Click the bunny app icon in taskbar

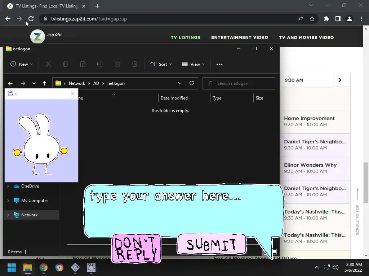click(91, 267)
